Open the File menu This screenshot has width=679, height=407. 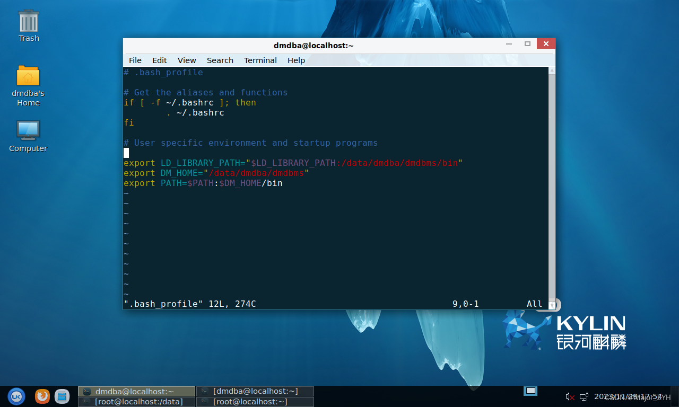tap(135, 60)
